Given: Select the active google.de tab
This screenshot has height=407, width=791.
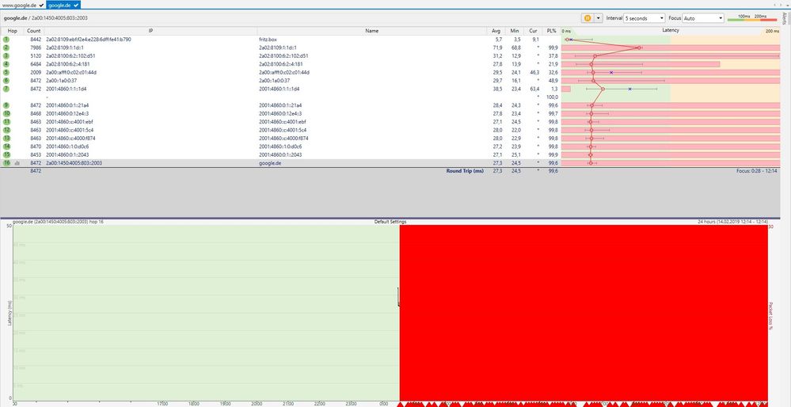Looking at the screenshot, I should [63, 5].
